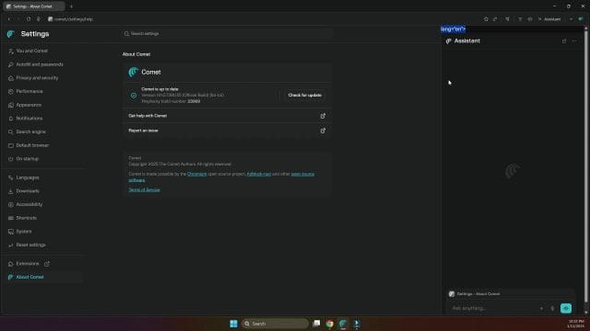Click the plus attach icon in the Assistant input
The height and width of the screenshot is (331, 590).
(541, 309)
